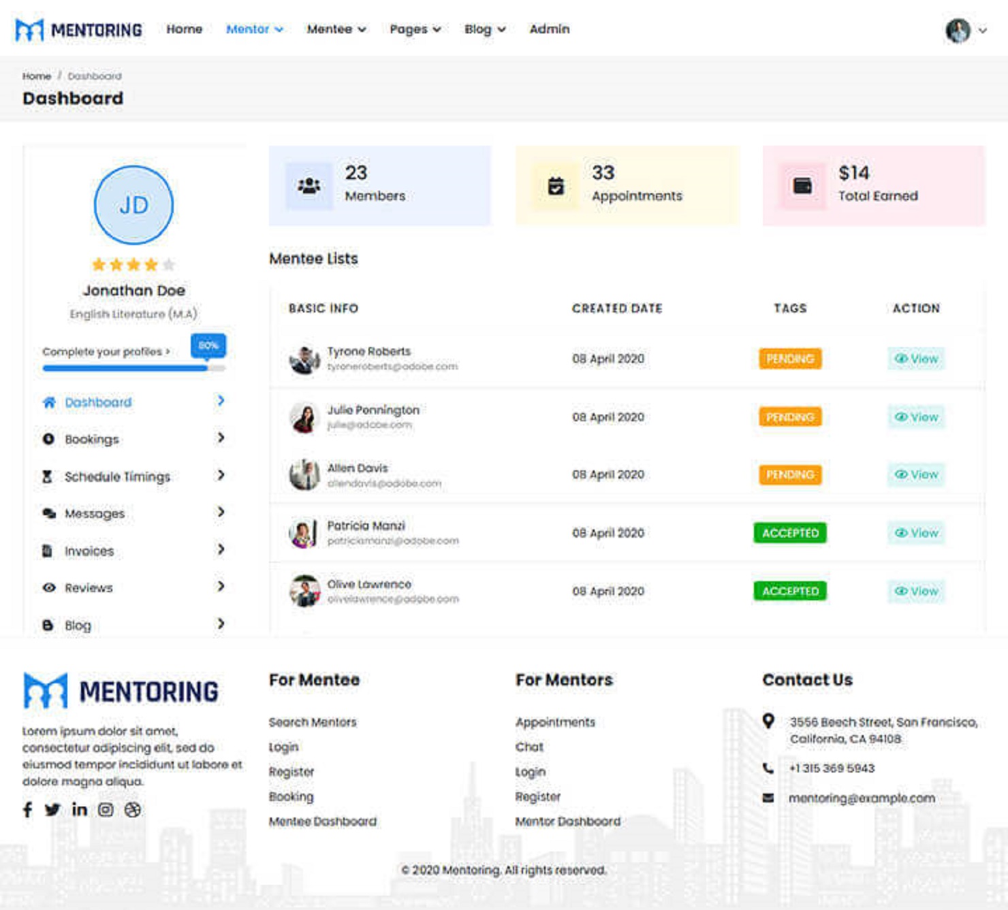Open the Total Earned wallet icon
1008x910 pixels.
[801, 184]
